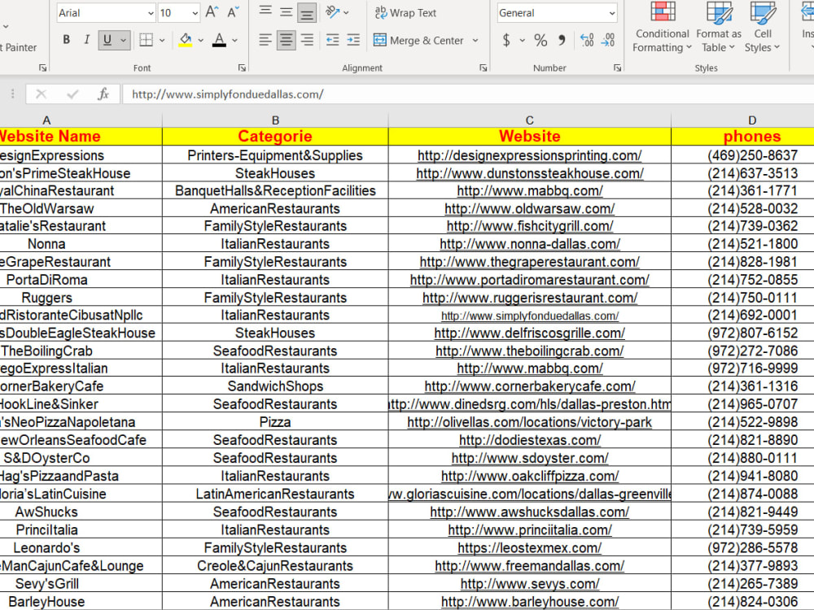Image resolution: width=814 pixels, height=610 pixels.
Task: Open Alignment settings dialog launcher
Action: 484,68
